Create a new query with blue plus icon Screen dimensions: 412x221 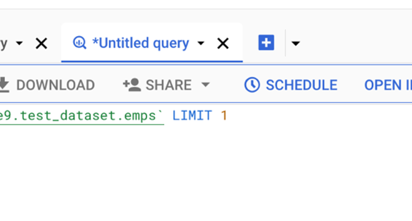point(266,42)
